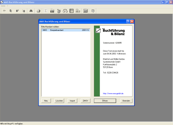This screenshot has height=125, width=173.
Task: Click the printer icon in toolbar
Action: pyautogui.click(x=39, y=11)
